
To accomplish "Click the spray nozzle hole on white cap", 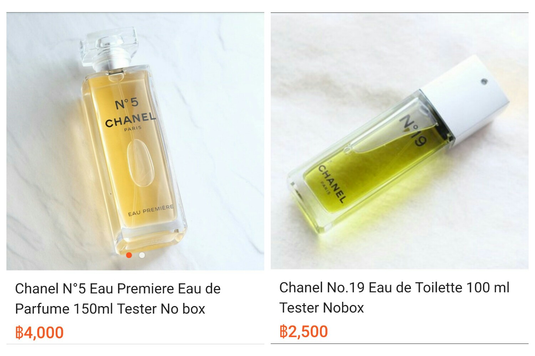I will click(484, 82).
